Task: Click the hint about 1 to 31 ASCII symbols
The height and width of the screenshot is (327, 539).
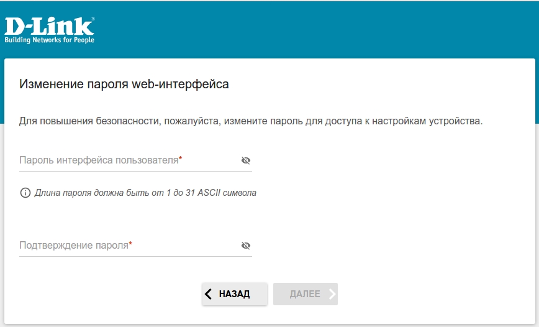Action: click(145, 193)
